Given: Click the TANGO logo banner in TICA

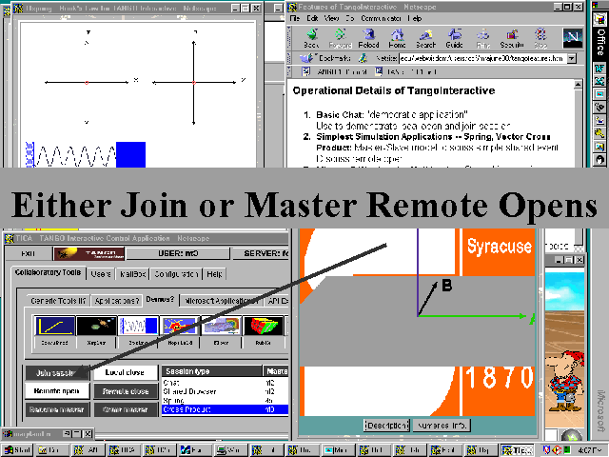Looking at the screenshot, I should pos(88,254).
